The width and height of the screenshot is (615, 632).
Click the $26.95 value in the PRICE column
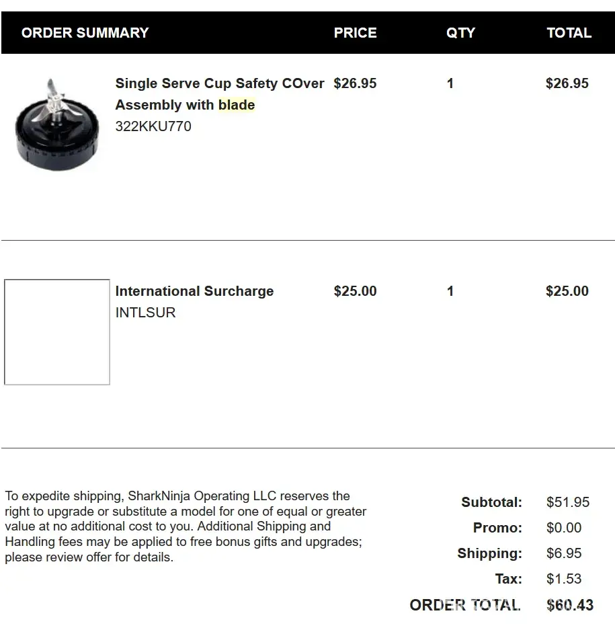pyautogui.click(x=355, y=84)
